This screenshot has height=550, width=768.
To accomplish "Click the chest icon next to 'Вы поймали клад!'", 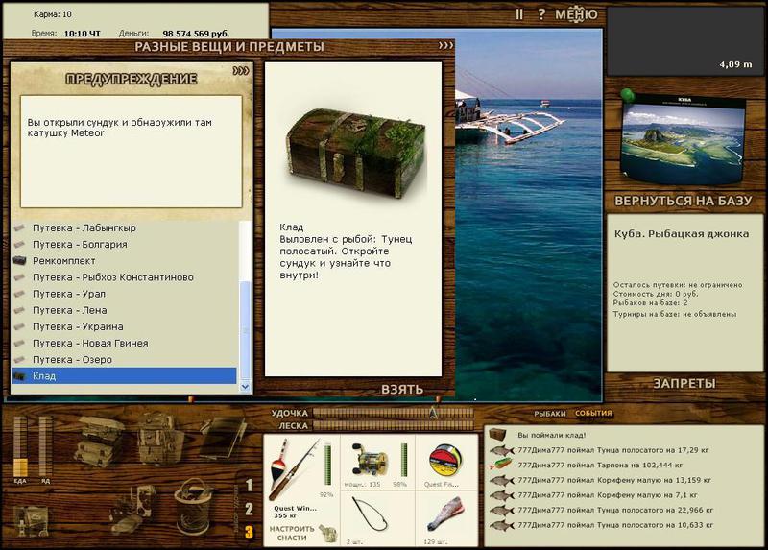I will click(497, 435).
